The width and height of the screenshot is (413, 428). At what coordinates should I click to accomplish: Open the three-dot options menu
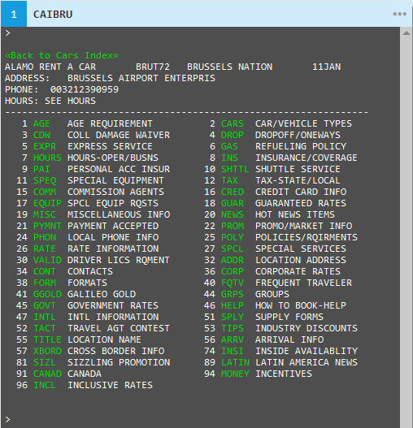399,14
